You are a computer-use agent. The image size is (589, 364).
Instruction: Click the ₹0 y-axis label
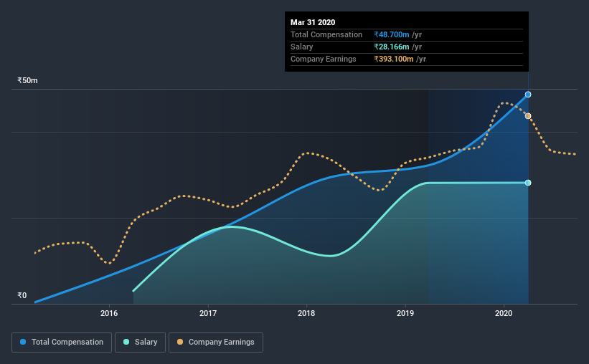point(22,295)
